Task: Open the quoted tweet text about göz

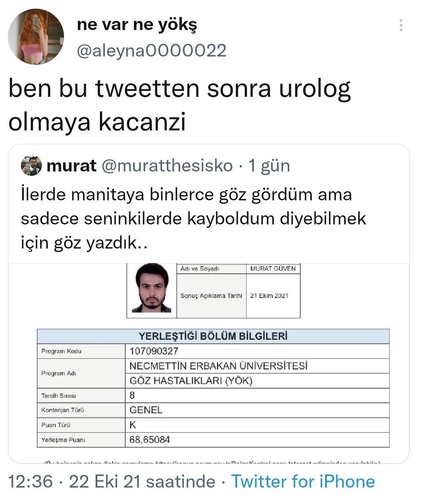Action: point(193,219)
